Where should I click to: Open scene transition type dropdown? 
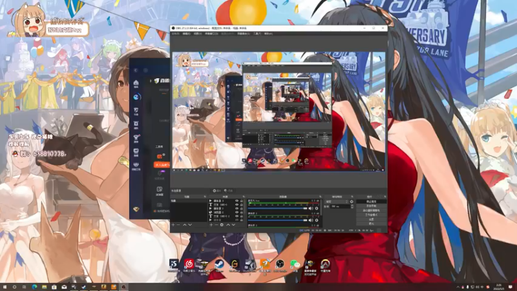click(337, 202)
